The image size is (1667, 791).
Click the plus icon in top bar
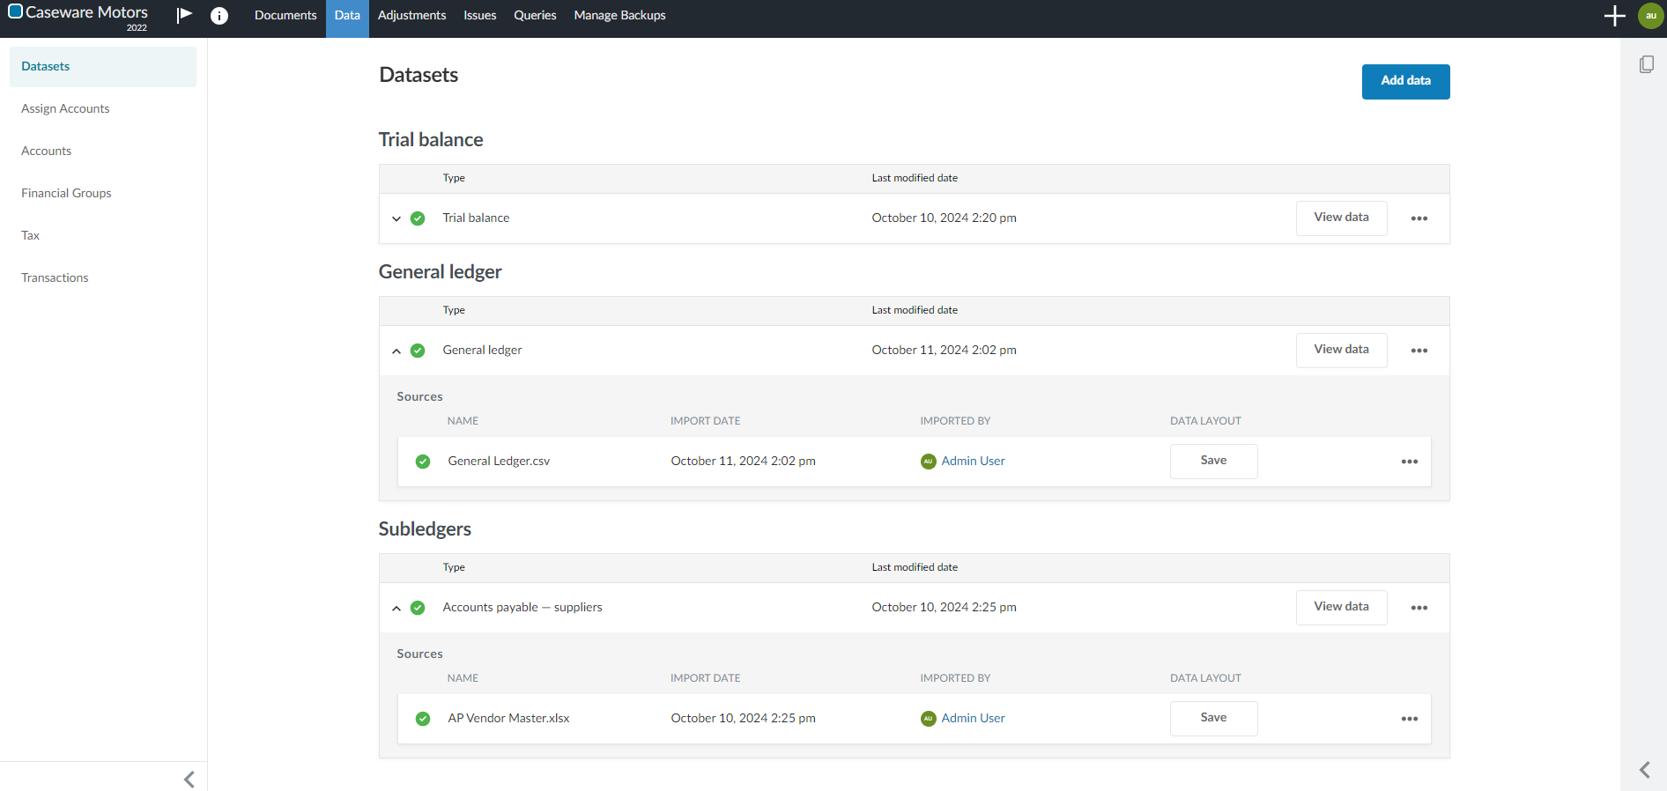click(1614, 16)
